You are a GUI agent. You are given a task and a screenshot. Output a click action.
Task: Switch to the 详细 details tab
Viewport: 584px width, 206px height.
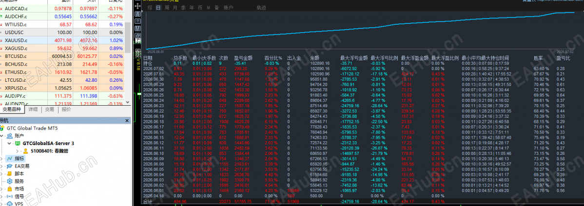(34, 109)
